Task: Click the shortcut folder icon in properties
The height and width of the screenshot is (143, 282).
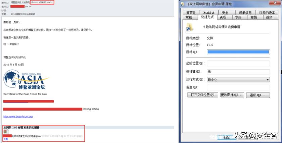Action: (190, 27)
